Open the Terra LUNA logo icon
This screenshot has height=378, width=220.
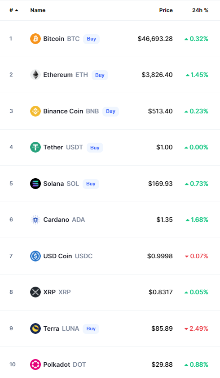(x=35, y=328)
